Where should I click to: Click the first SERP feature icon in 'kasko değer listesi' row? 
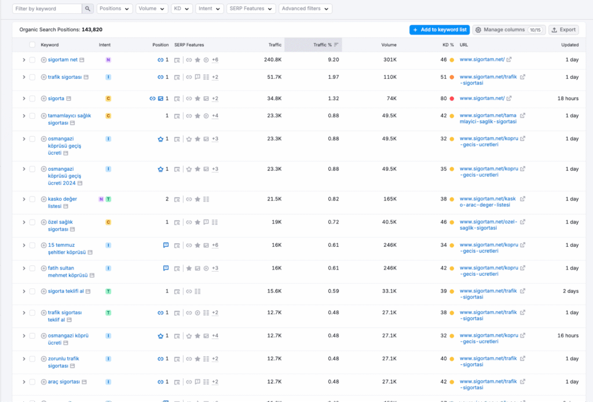(177, 199)
